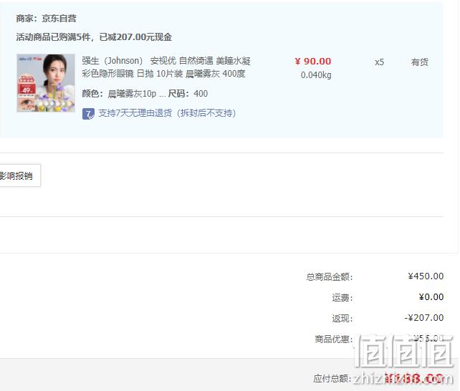This screenshot has width=460, height=391.
Task: Select the 有货 stock status
Action: (x=419, y=62)
